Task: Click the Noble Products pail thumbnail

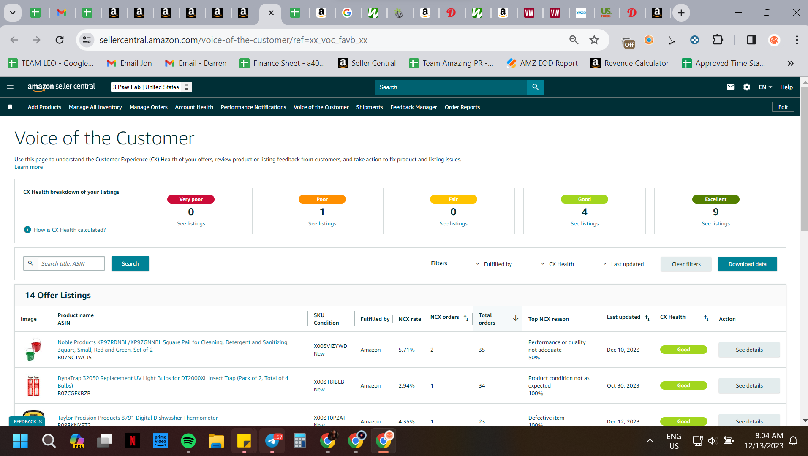Action: [33, 350]
